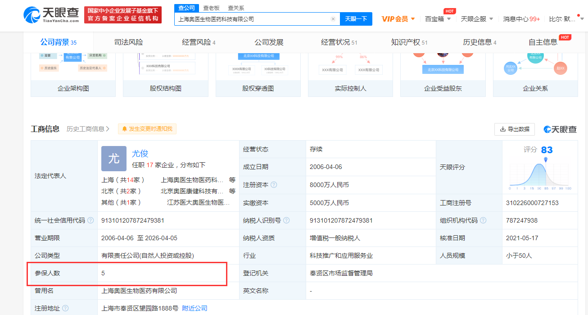This screenshot has height=315, width=588.
Task: Open the VIP会员 dropdown
Action: click(398, 19)
